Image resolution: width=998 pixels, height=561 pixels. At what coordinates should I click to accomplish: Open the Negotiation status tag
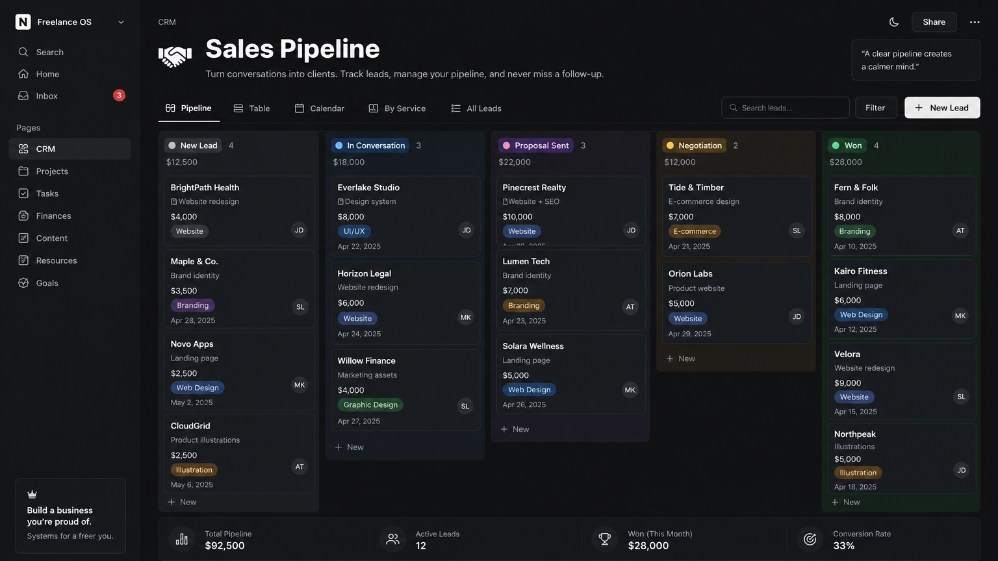tap(695, 145)
